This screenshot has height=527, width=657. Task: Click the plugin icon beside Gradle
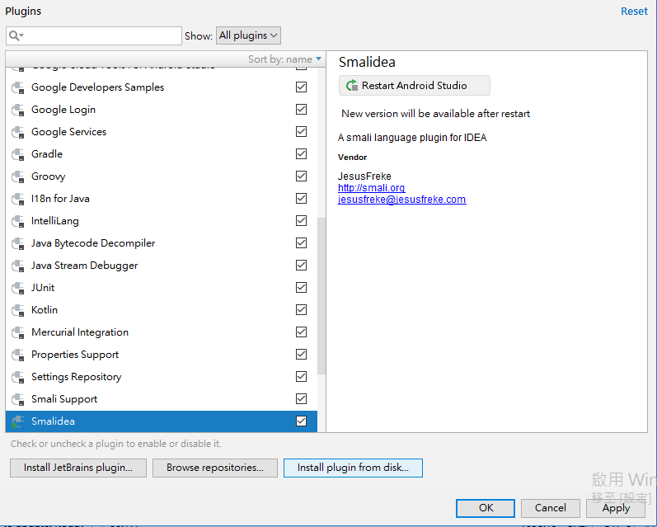pos(18,154)
